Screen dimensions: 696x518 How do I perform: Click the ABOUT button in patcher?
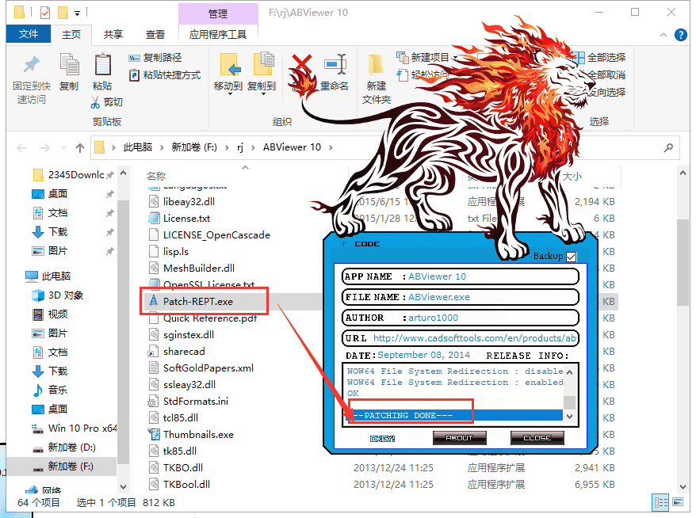point(460,438)
